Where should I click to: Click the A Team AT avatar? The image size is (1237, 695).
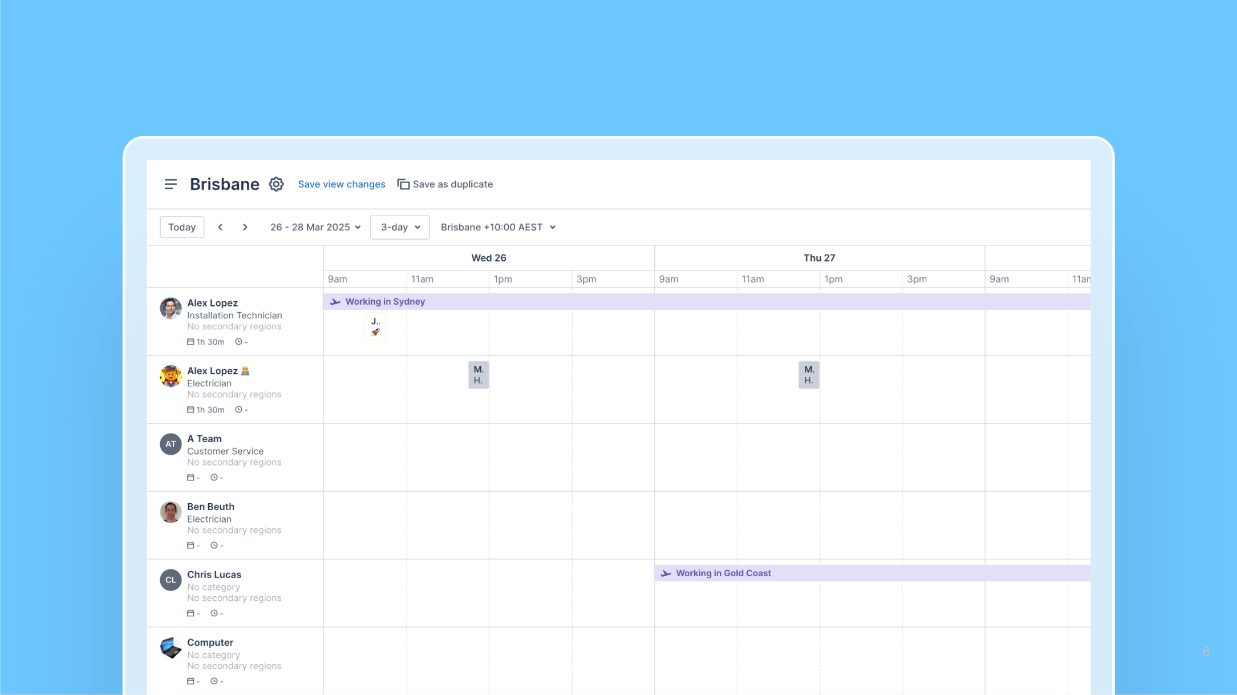pos(171,444)
